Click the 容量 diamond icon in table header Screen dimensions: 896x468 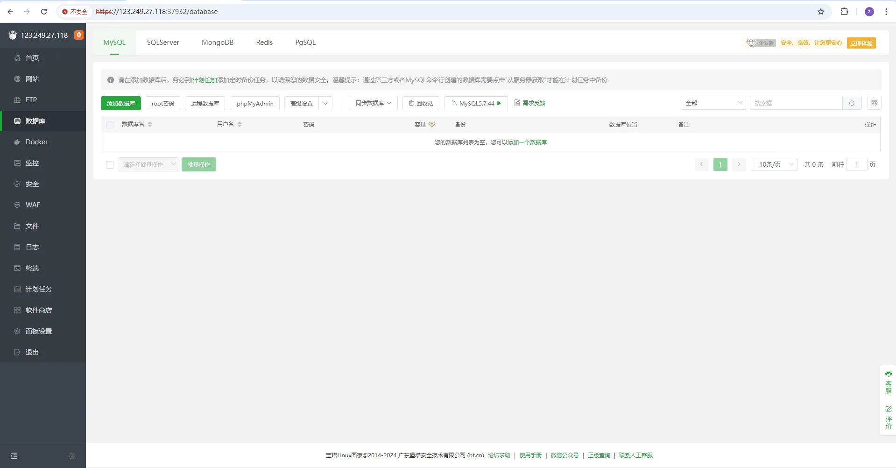click(x=432, y=125)
